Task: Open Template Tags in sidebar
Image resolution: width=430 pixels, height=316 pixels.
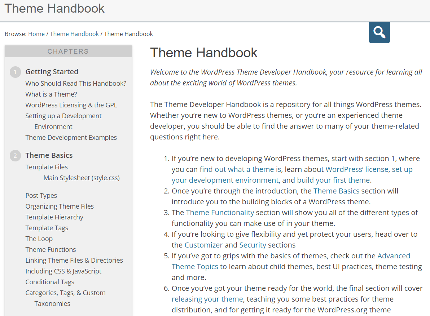Action: click(47, 228)
